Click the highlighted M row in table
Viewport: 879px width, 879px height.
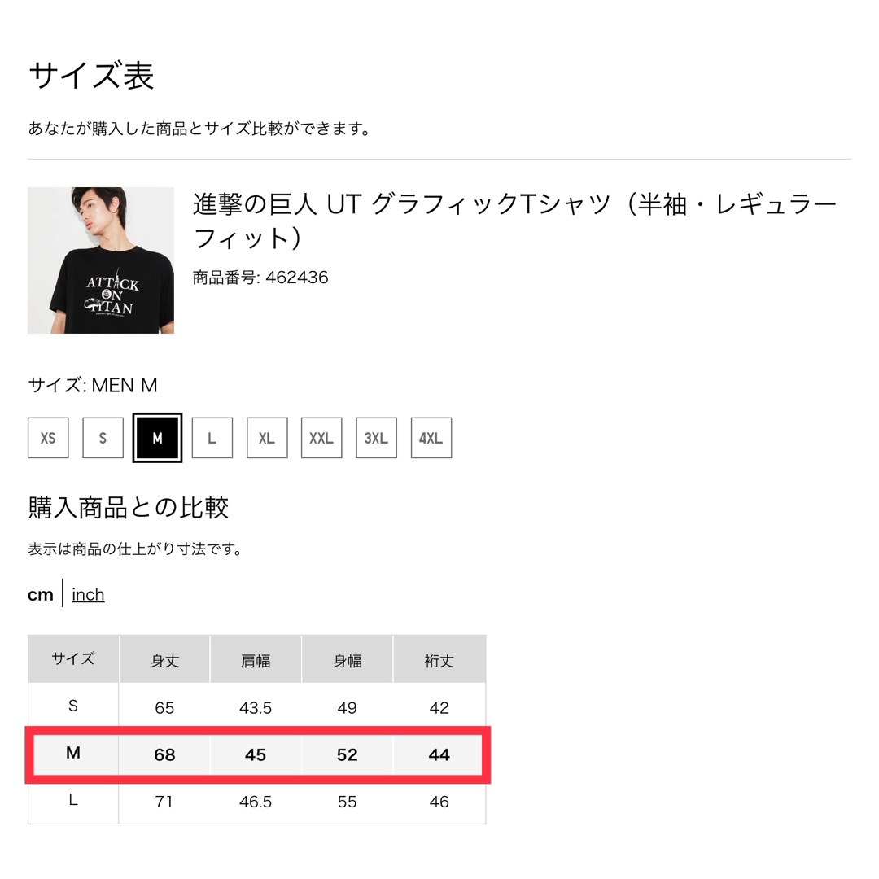(x=257, y=754)
